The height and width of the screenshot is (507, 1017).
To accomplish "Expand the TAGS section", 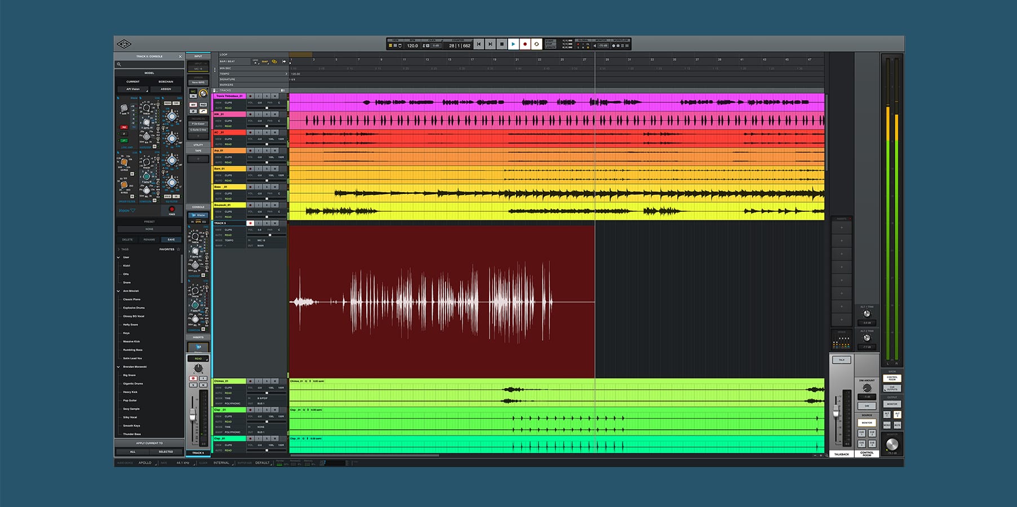I will [x=119, y=249].
